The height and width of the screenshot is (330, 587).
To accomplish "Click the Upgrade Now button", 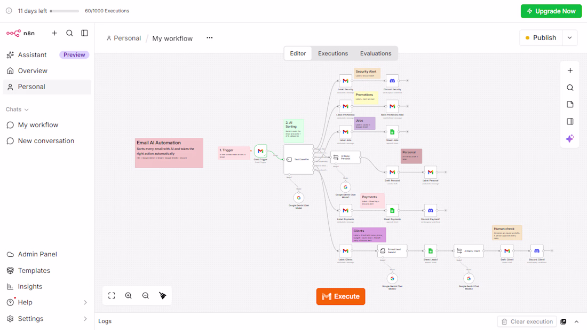I will pyautogui.click(x=551, y=11).
